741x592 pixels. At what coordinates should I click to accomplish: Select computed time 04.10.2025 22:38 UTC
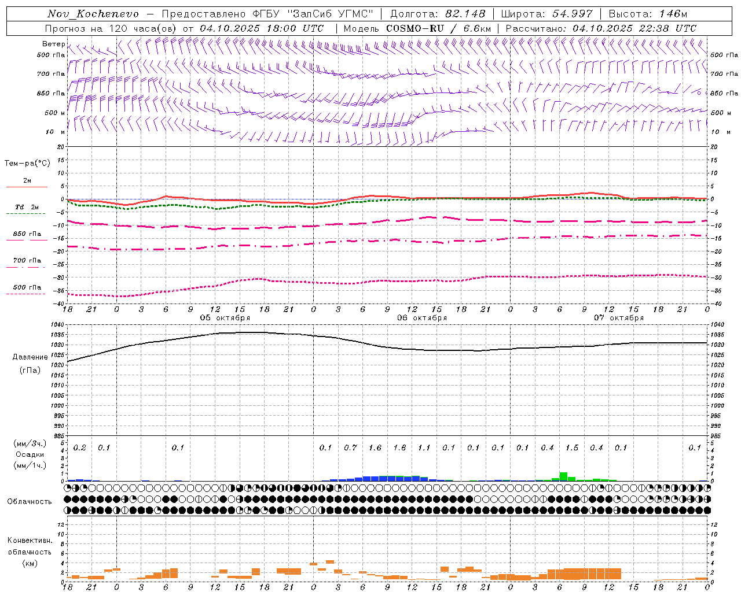(634, 28)
